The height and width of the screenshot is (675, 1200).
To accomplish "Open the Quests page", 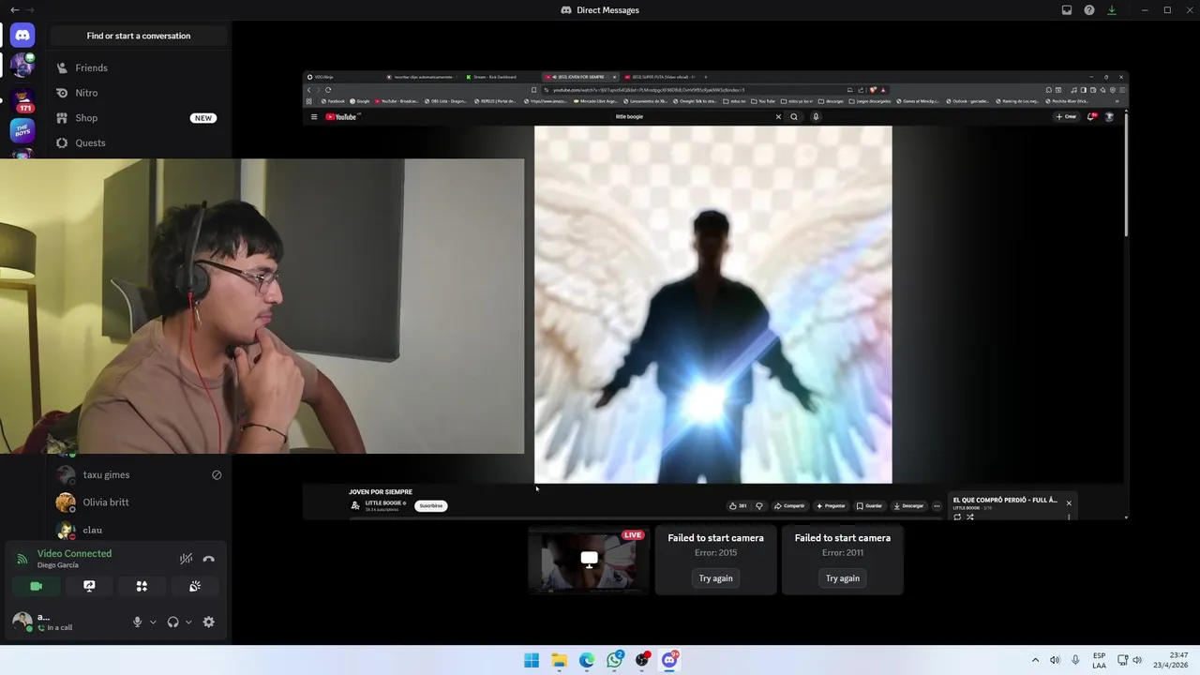I will [x=139, y=142].
